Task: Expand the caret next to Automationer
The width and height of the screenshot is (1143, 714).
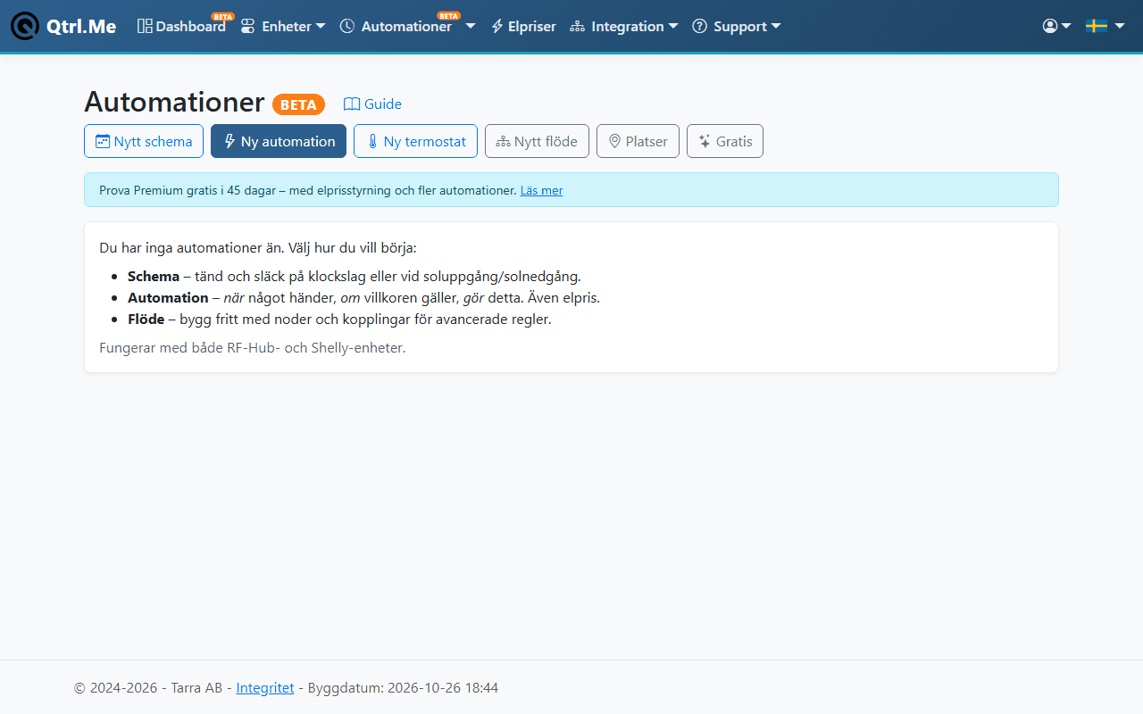Action: 471,26
